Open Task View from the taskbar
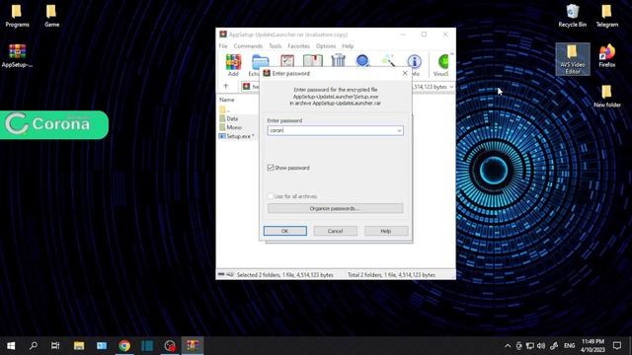The image size is (632, 355). pos(55,346)
